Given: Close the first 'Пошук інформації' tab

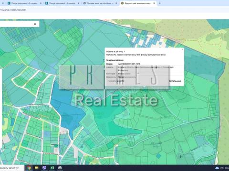Looking at the screenshot, I should coord(41,3).
